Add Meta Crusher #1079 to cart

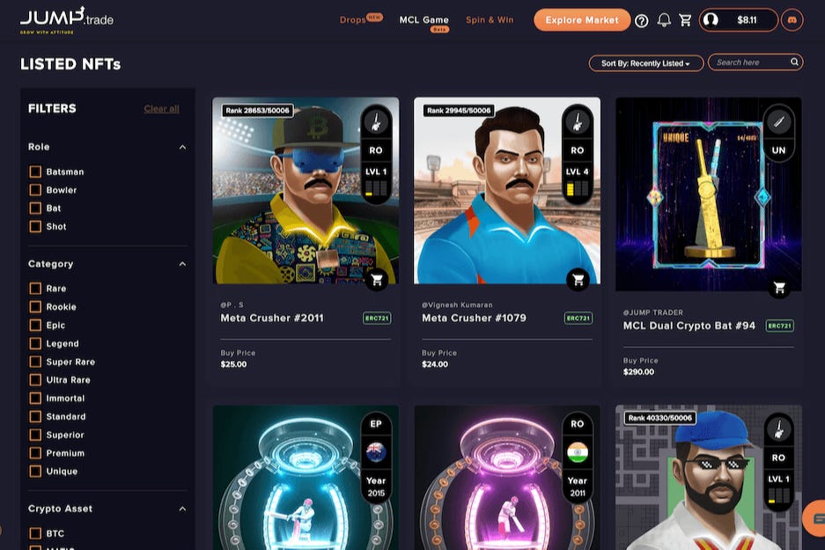coord(578,280)
